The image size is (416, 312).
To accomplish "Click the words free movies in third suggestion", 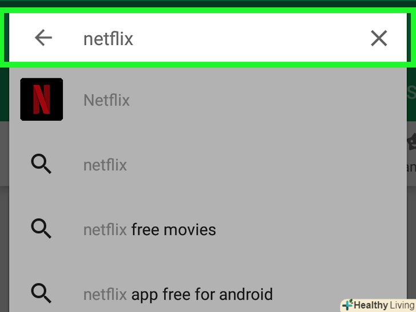I will (x=174, y=230).
